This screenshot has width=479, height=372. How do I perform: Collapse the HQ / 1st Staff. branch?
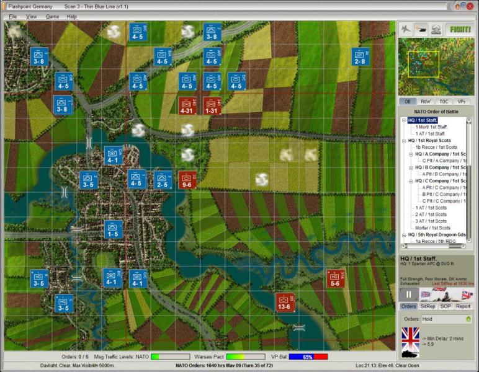pos(403,120)
